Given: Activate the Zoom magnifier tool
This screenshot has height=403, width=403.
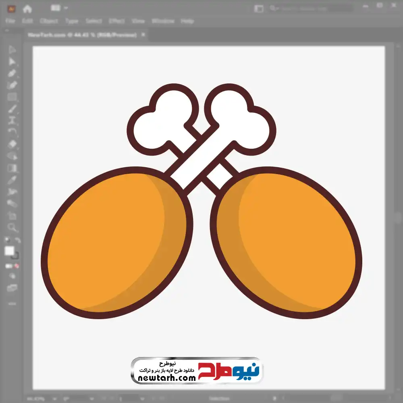Looking at the screenshot, I should (x=12, y=228).
